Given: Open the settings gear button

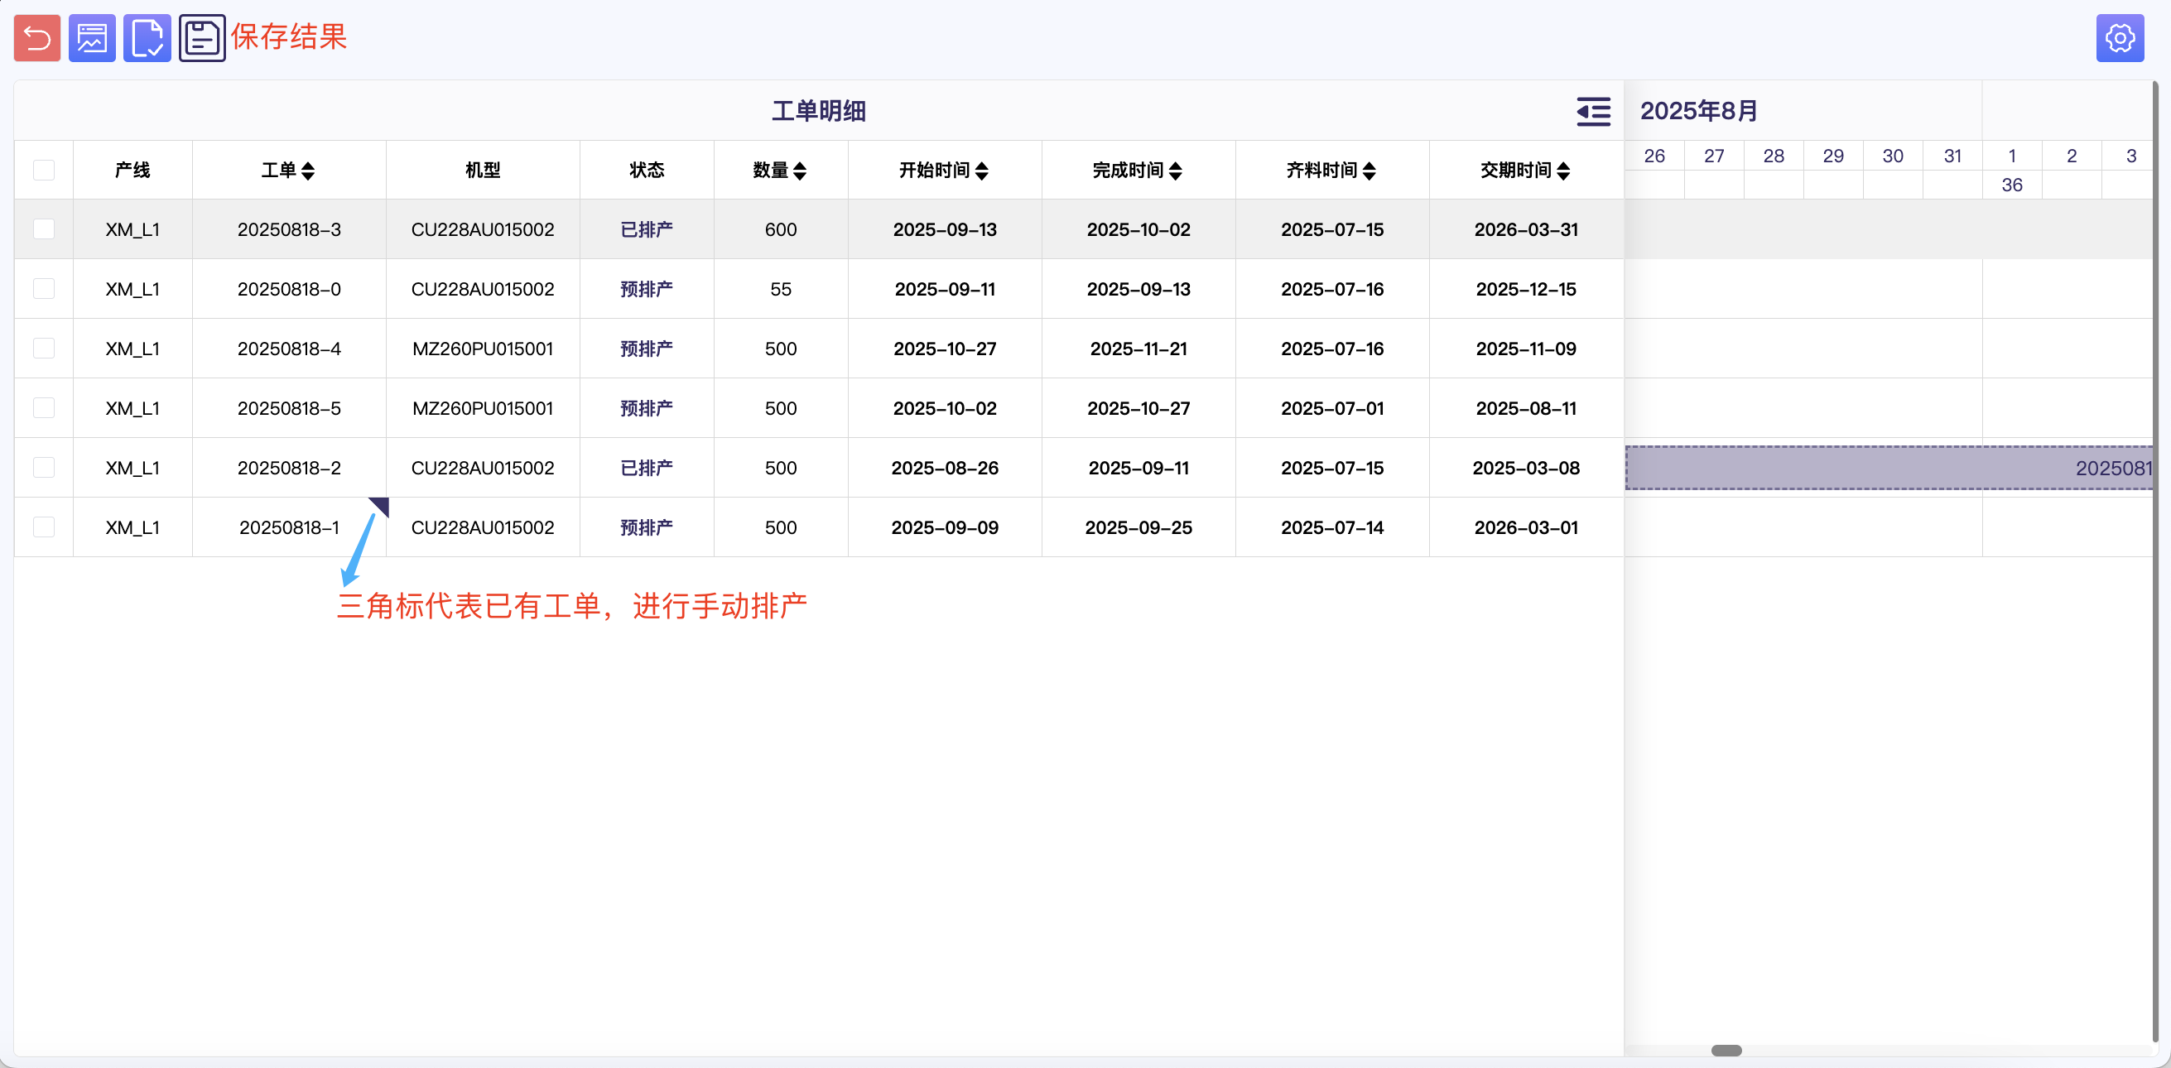Looking at the screenshot, I should click(x=2119, y=38).
